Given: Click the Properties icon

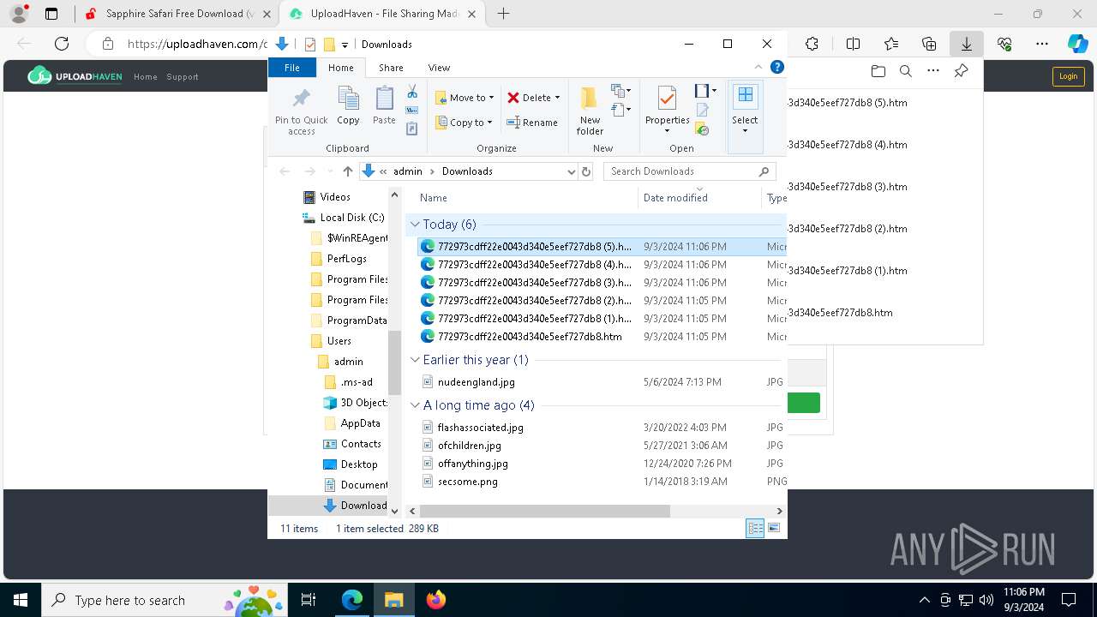Looking at the screenshot, I should [667, 98].
